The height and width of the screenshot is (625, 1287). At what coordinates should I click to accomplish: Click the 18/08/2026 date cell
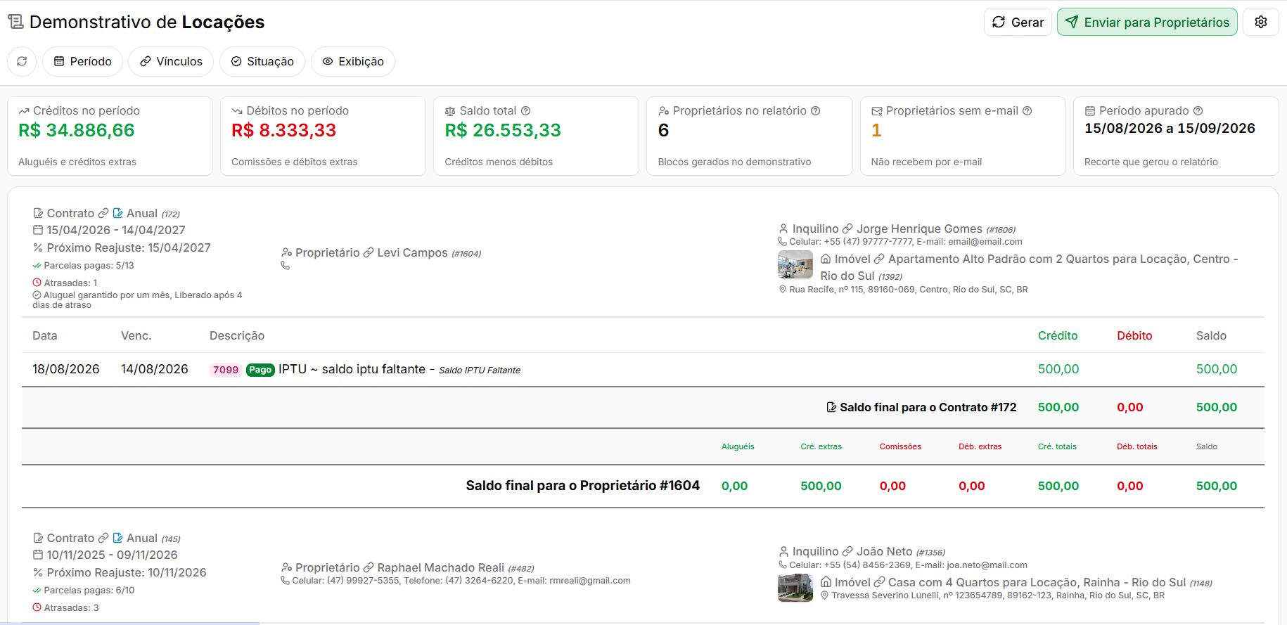point(66,369)
